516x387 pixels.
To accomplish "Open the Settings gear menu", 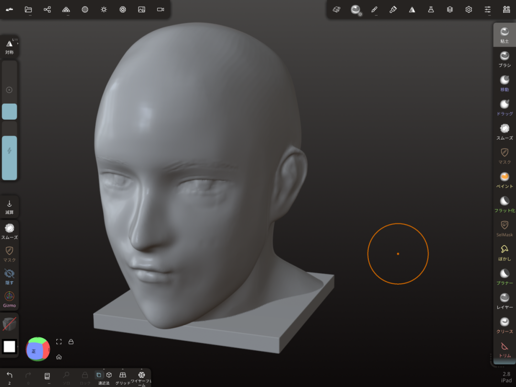I will [469, 10].
